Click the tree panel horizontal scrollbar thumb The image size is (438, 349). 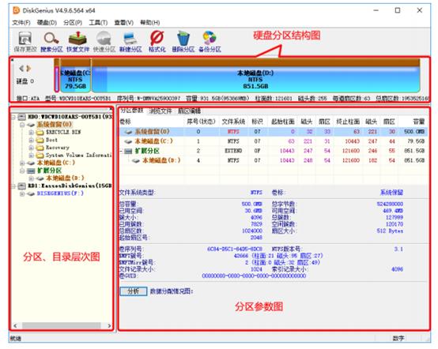click(62, 325)
